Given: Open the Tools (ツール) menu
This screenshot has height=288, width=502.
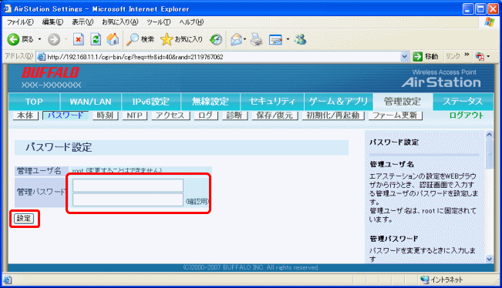Looking at the screenshot, I should pyautogui.click(x=159, y=22).
